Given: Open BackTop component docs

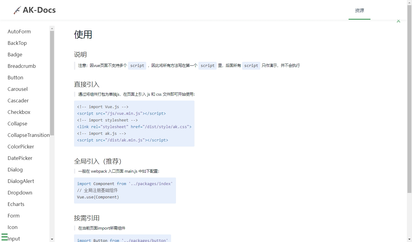Looking at the screenshot, I should pos(17,43).
